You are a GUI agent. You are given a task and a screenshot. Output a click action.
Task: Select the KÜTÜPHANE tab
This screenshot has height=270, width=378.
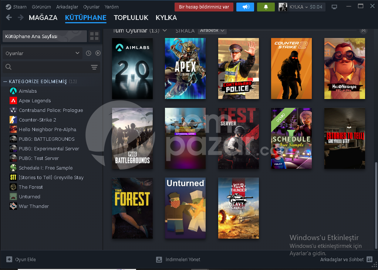click(85, 18)
